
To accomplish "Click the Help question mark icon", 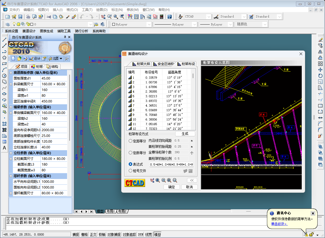I will 169,17.
